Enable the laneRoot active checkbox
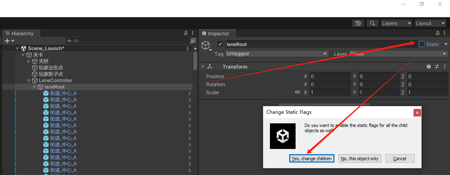 click(220, 44)
